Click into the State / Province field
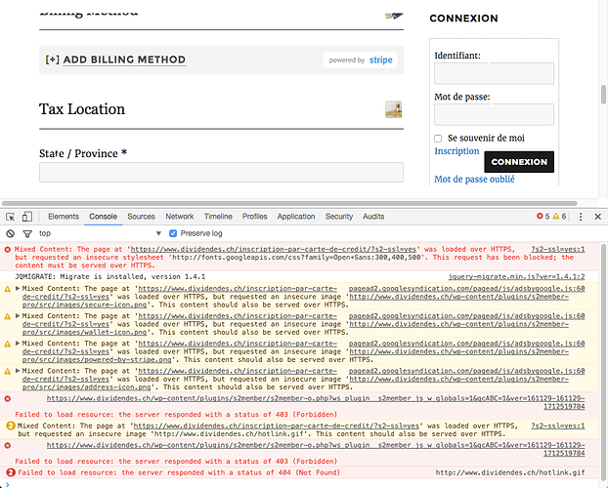Screen dimensions: 608x488 (x=221, y=172)
